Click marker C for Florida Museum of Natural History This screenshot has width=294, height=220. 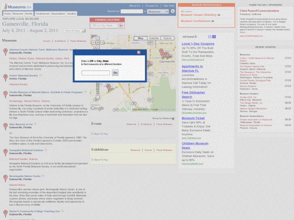click(5, 94)
